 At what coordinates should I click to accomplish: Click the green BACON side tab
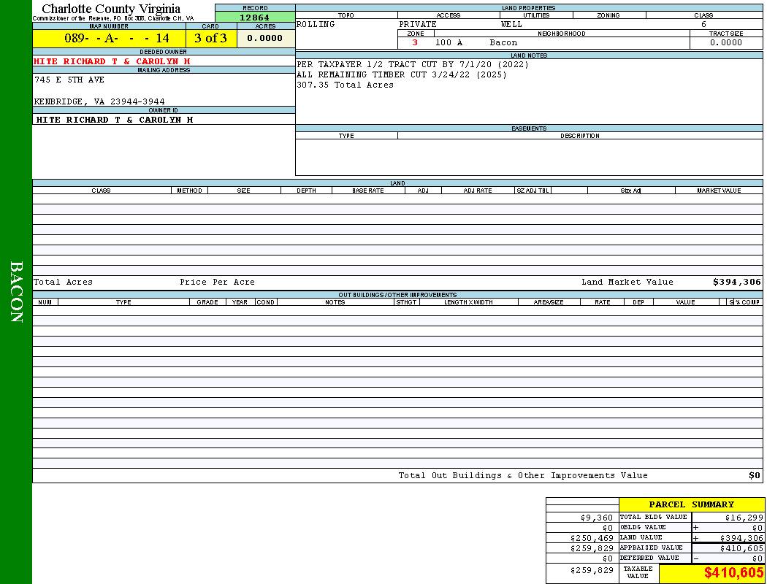click(x=16, y=292)
